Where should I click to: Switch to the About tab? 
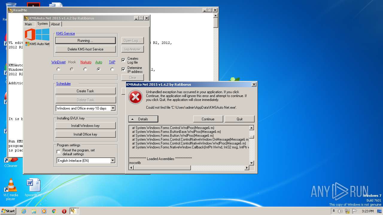[55, 24]
